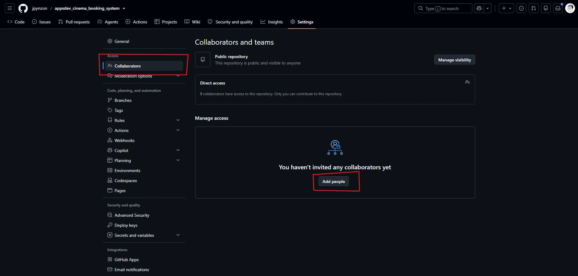Image resolution: width=578 pixels, height=276 pixels.
Task: Open Codespaces settings
Action: click(x=144, y=181)
